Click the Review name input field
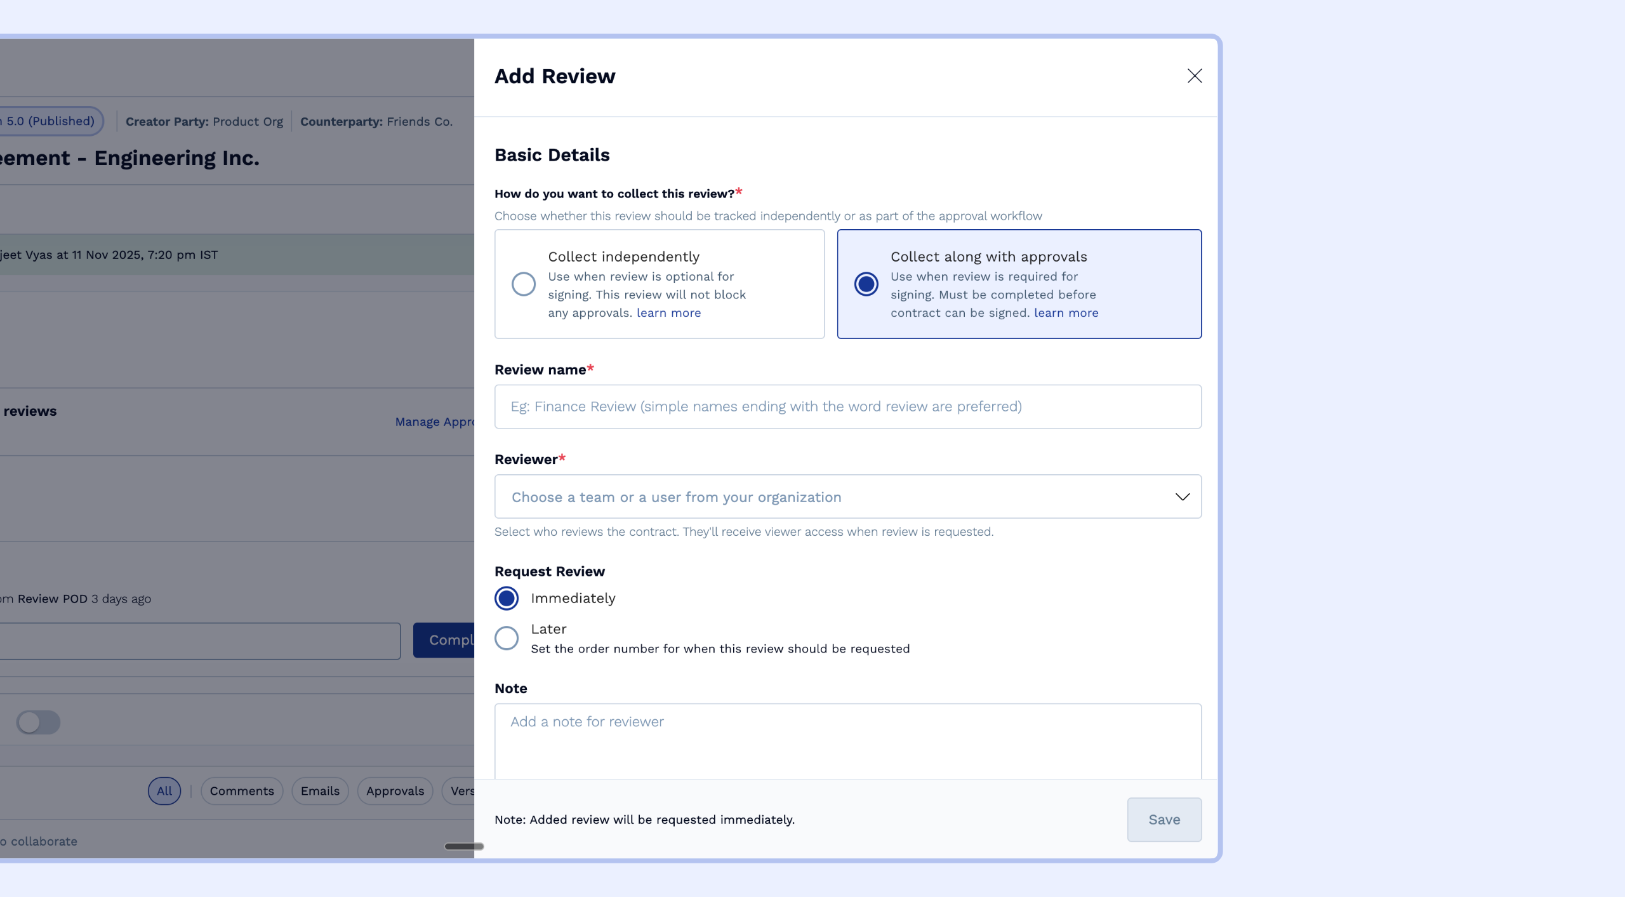Screen dimensions: 1625x897 tap(847, 406)
